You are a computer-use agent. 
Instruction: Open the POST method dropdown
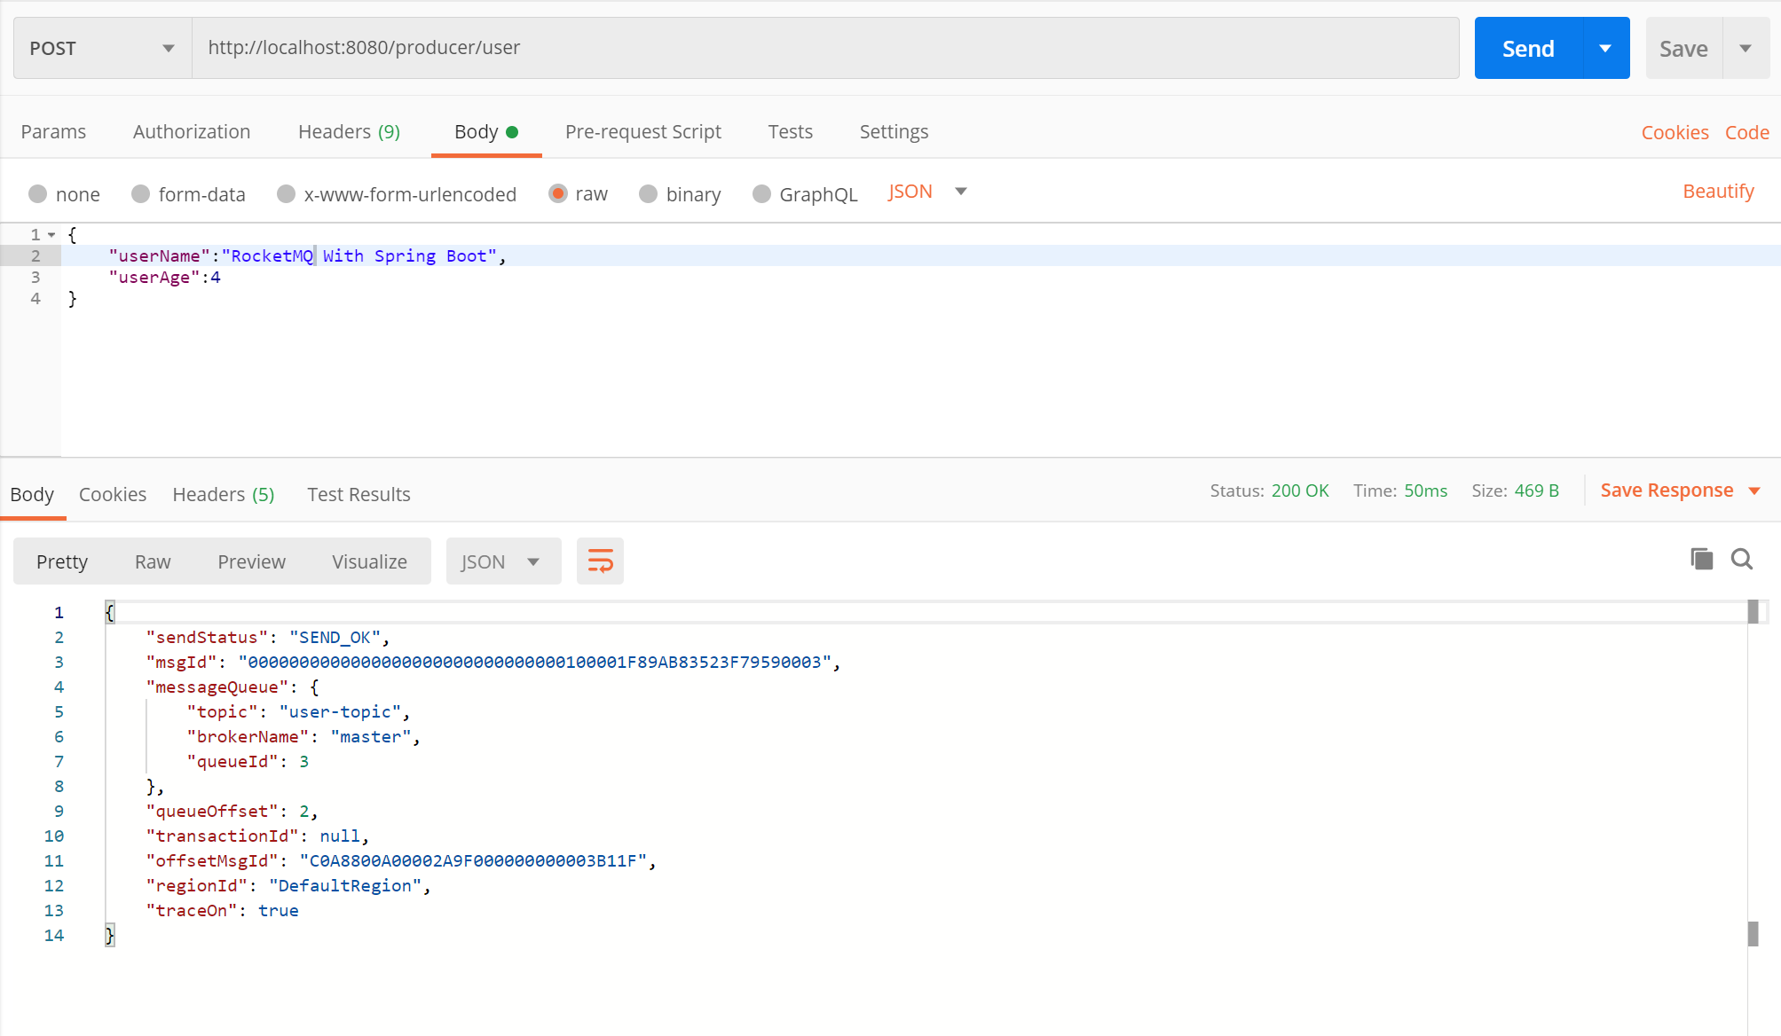(102, 49)
